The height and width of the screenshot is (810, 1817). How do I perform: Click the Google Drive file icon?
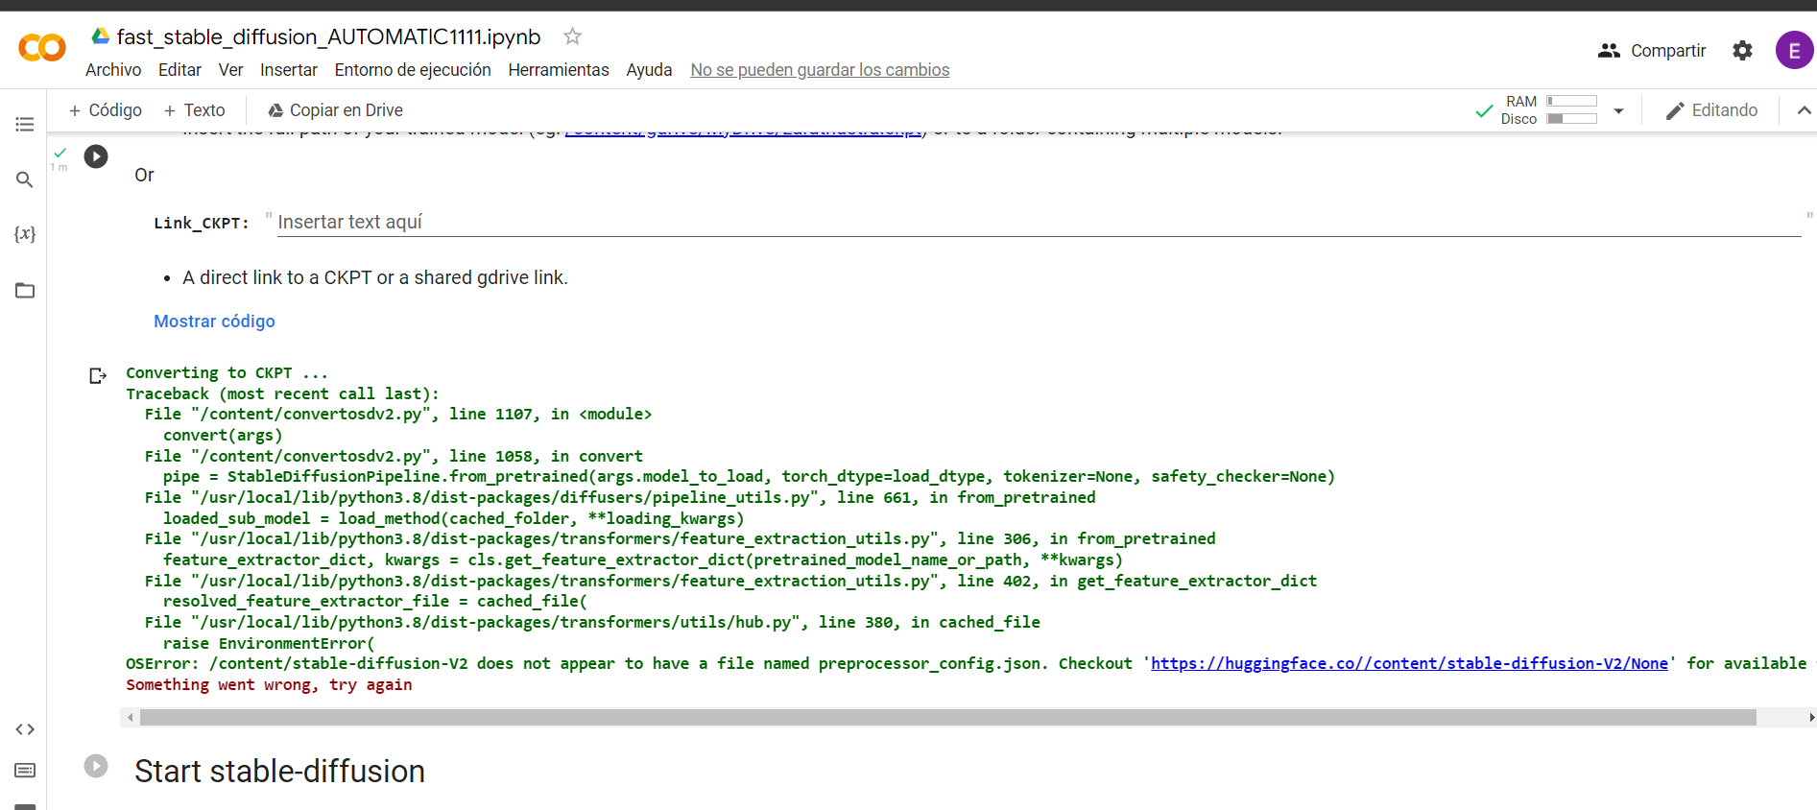(101, 36)
